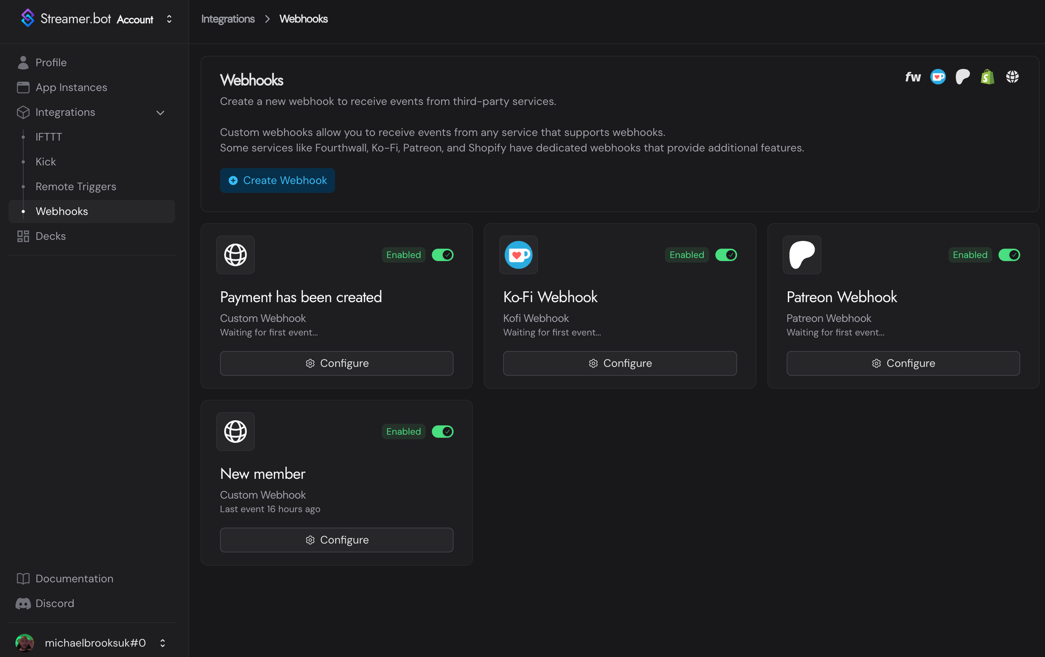The image size is (1045, 657).
Task: Expand the michaelbrooksuk#0 account menu
Action: [162, 643]
